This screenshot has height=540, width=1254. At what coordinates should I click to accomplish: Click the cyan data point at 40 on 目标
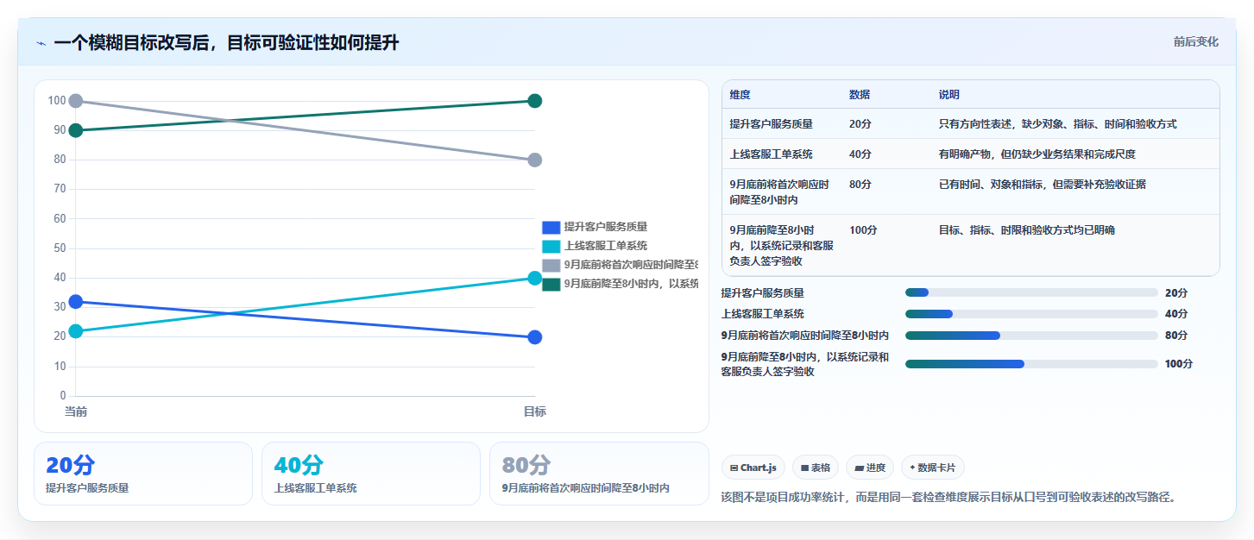[x=534, y=278]
